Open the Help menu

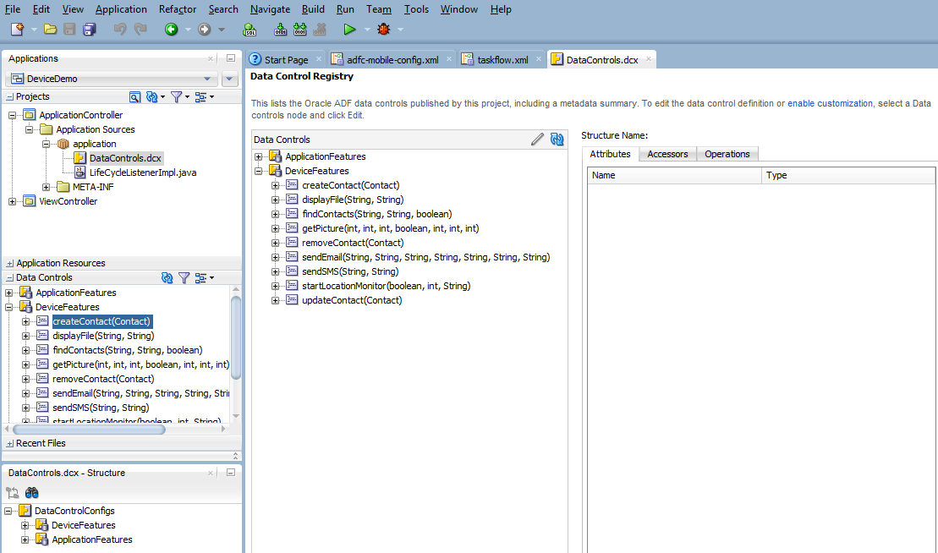pyautogui.click(x=501, y=9)
